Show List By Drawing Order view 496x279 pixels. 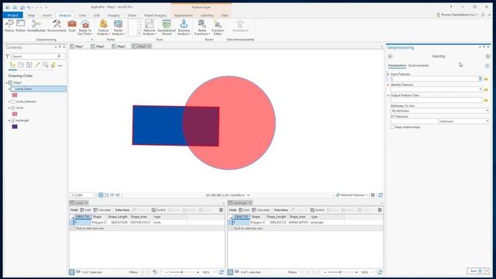coord(12,65)
